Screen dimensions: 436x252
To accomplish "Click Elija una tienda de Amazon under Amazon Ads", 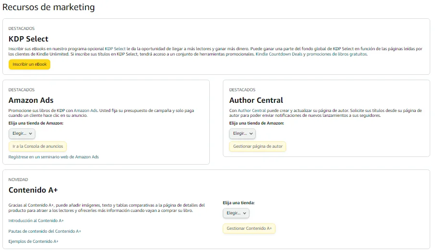I will pyautogui.click(x=36, y=123).
